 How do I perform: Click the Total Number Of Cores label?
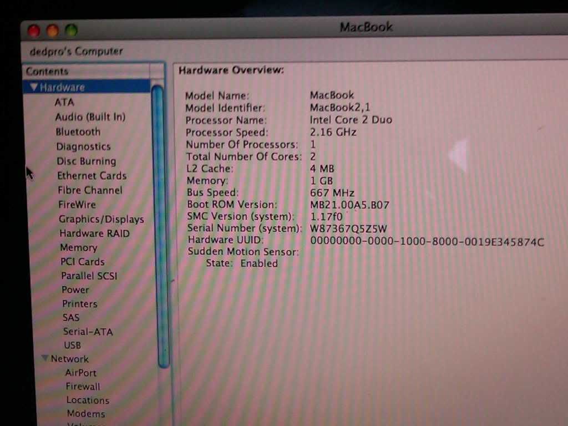point(244,156)
